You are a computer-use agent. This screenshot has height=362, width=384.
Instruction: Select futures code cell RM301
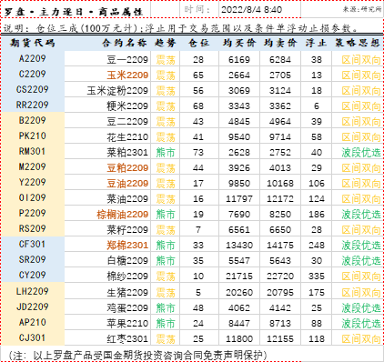(32, 151)
